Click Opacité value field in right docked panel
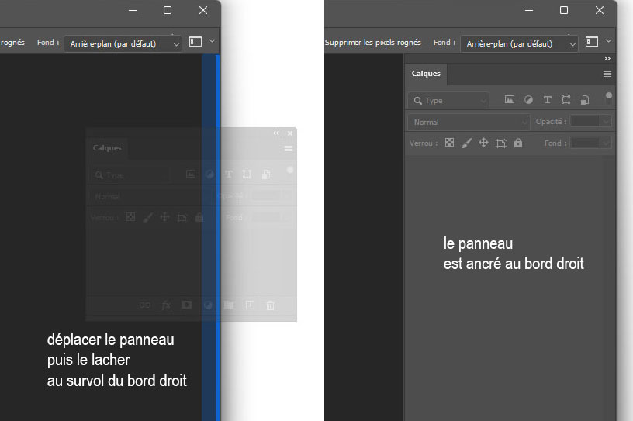The height and width of the screenshot is (421, 633). (586, 121)
